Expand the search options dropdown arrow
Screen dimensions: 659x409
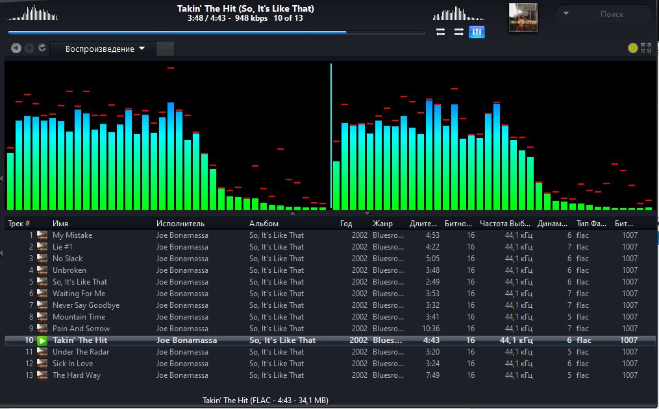coord(566,14)
